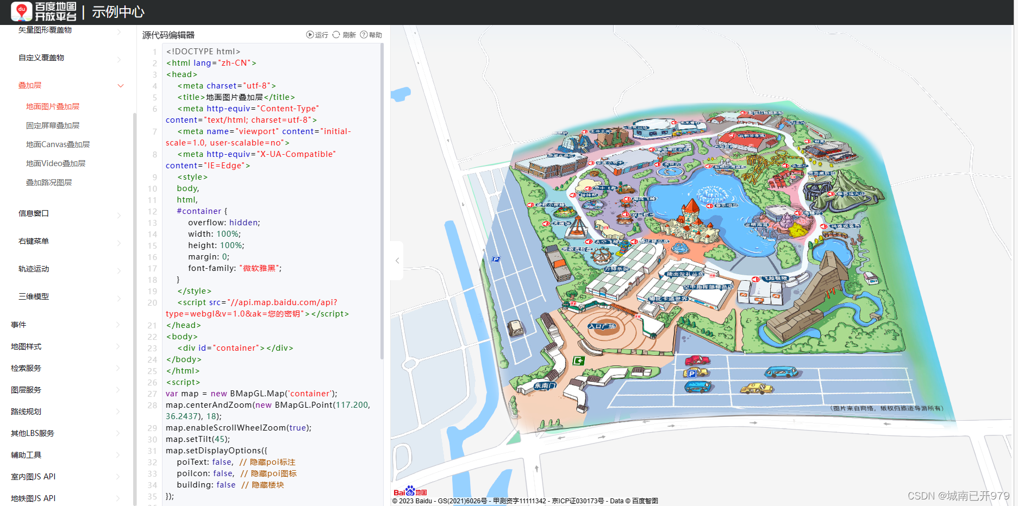Click the blue P parking sign in the lot

(x=691, y=374)
